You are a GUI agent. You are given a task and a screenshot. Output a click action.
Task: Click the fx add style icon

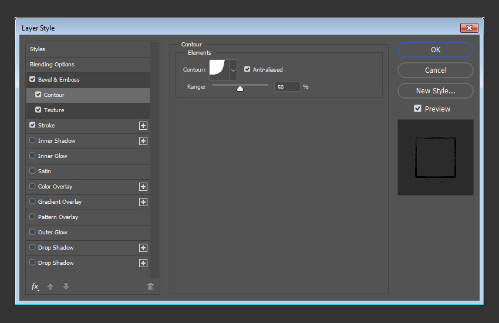[35, 287]
